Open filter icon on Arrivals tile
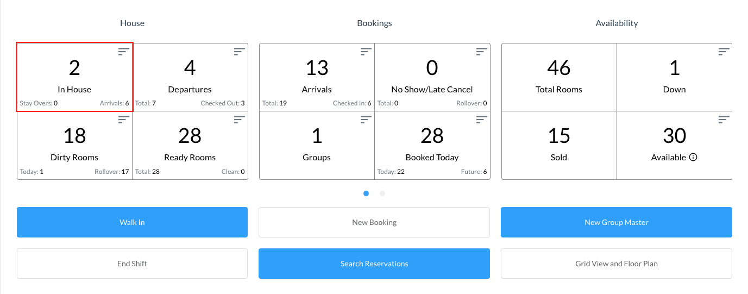This screenshot has height=294, width=748. (x=366, y=52)
